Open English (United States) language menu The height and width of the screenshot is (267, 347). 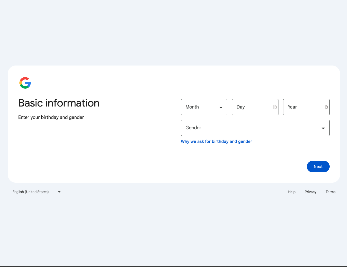tap(31, 192)
